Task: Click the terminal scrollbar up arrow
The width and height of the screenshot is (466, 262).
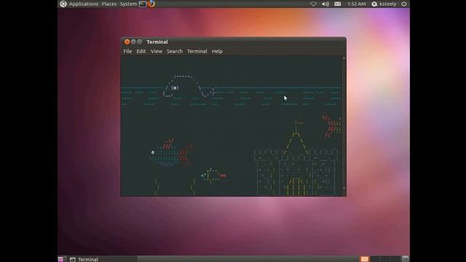Action: [x=344, y=58]
